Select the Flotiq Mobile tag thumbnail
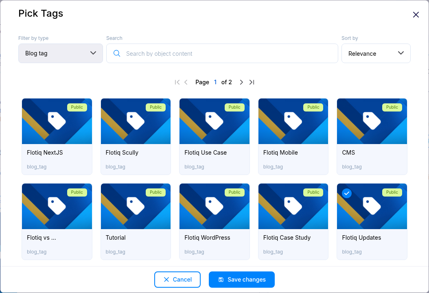The width and height of the screenshot is (429, 293). pos(293,121)
